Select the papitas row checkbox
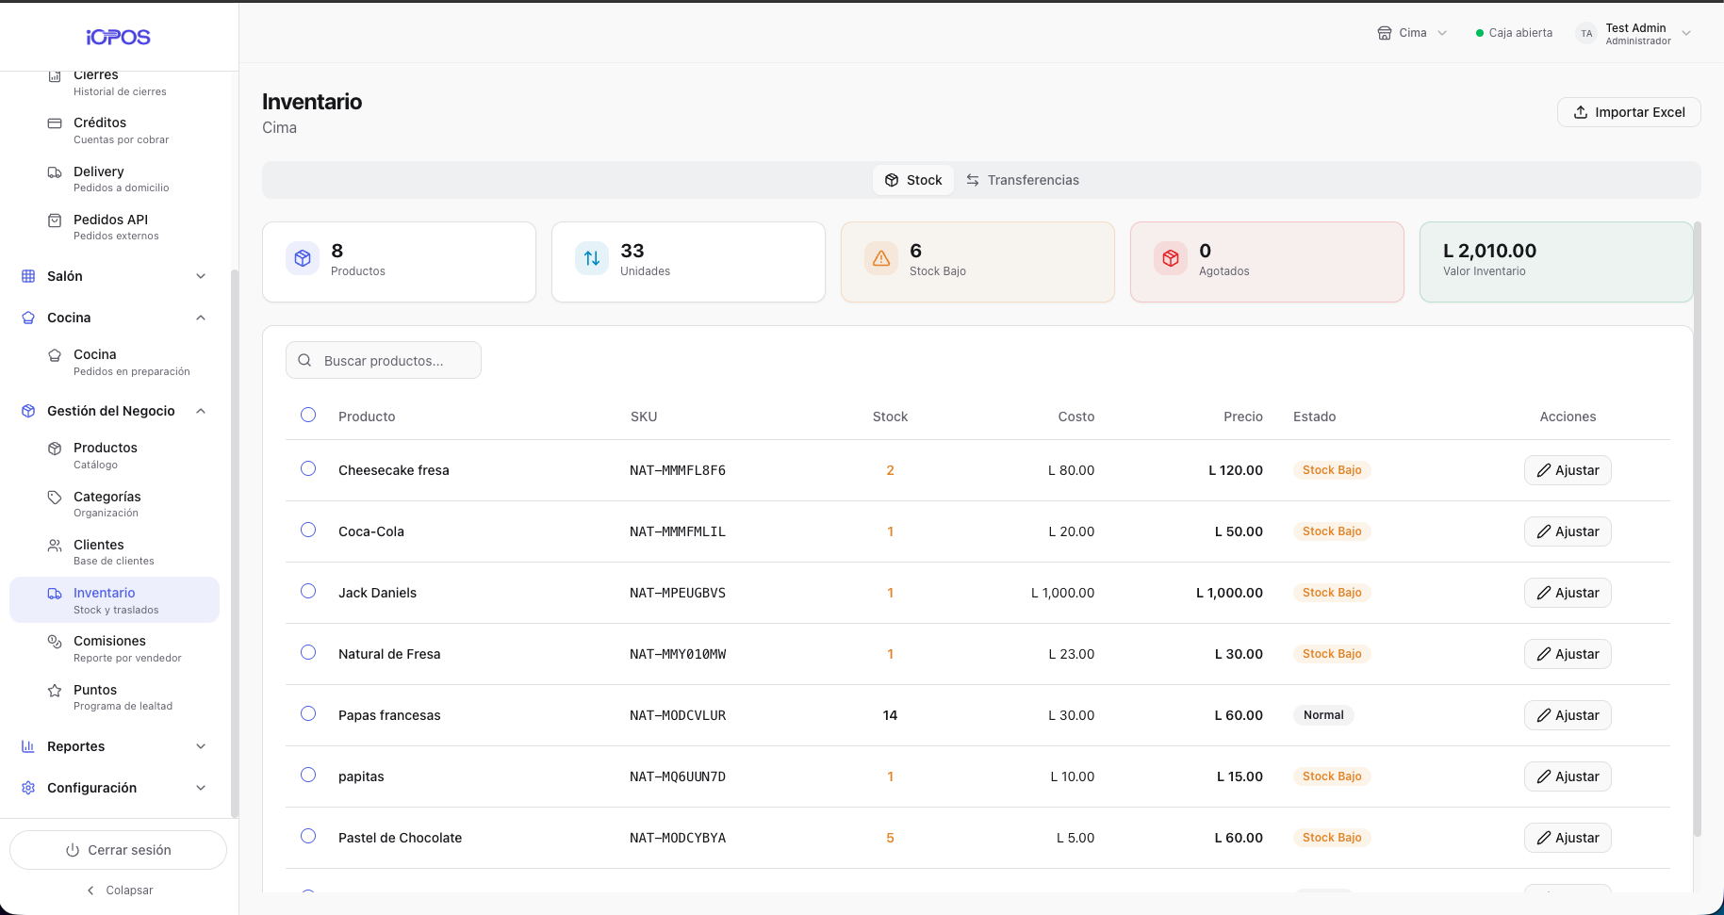Screen dimensions: 1724x915 tap(308, 775)
